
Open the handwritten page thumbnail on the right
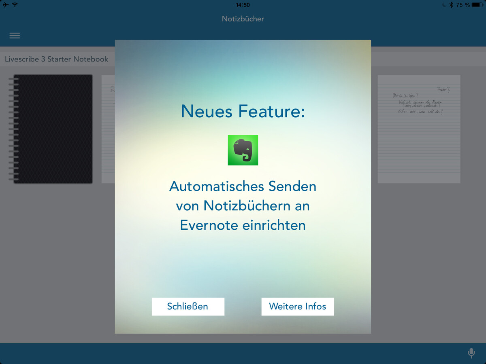point(419,129)
